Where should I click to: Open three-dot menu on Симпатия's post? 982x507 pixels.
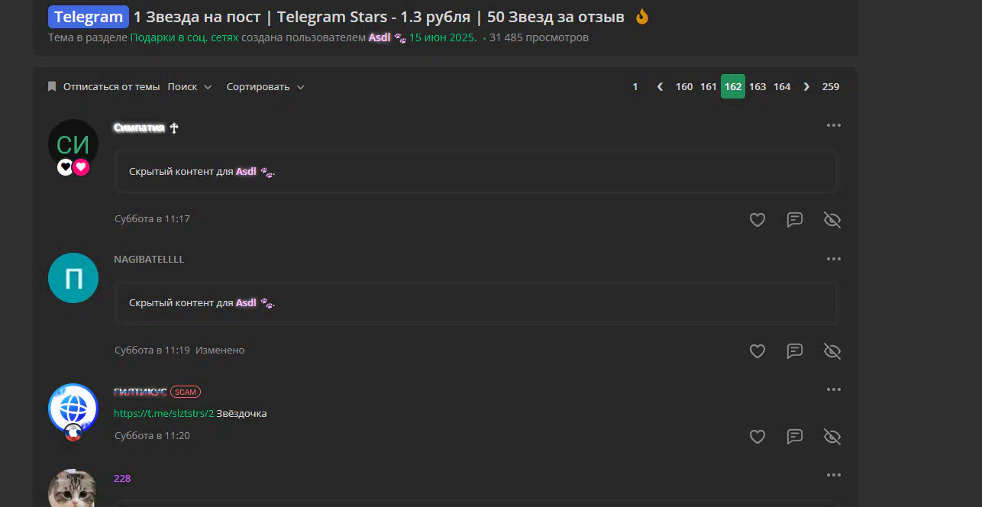[833, 125]
